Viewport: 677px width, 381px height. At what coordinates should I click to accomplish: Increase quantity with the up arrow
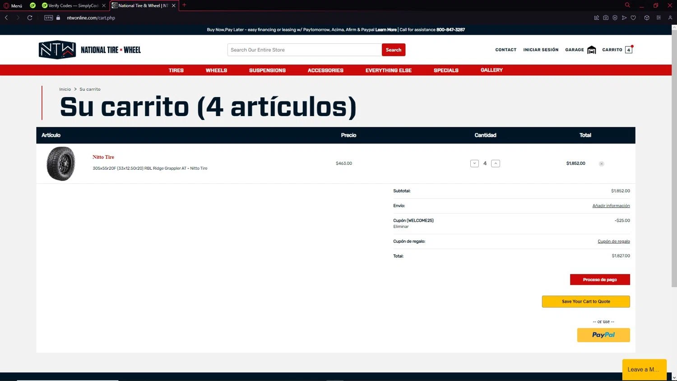(496, 163)
